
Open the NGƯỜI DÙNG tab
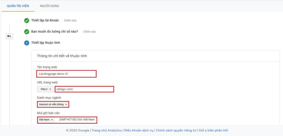click(x=49, y=6)
